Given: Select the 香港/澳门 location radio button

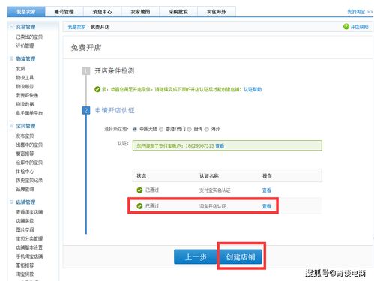Looking at the screenshot, I should pyautogui.click(x=161, y=129).
